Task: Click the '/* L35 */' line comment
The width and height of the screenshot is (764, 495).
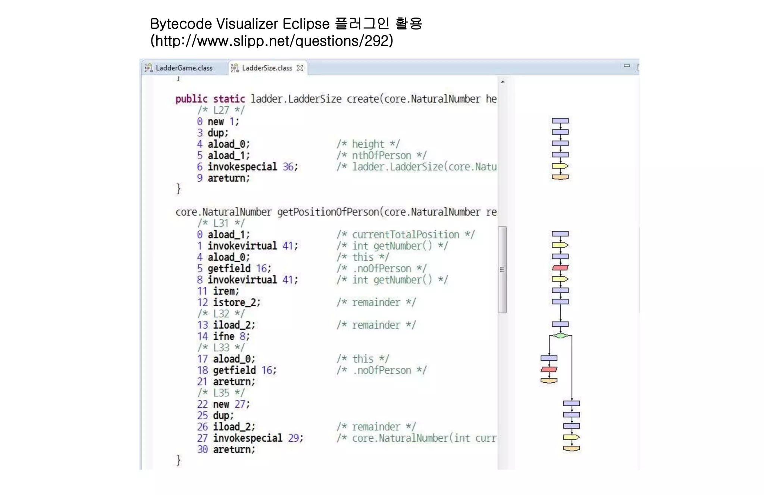Action: [x=221, y=393]
